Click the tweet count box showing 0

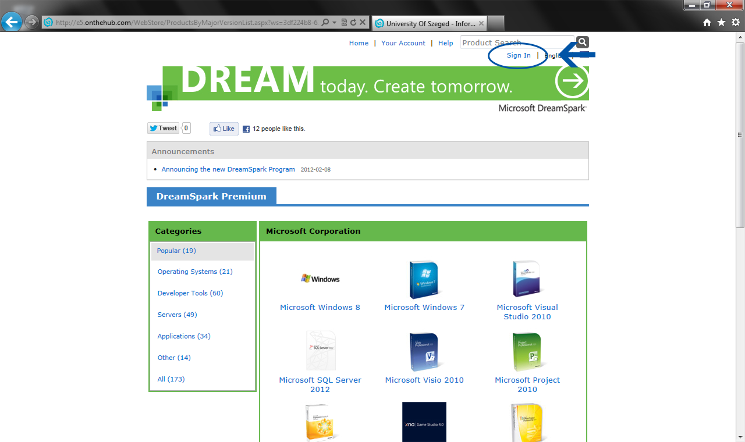click(x=186, y=129)
